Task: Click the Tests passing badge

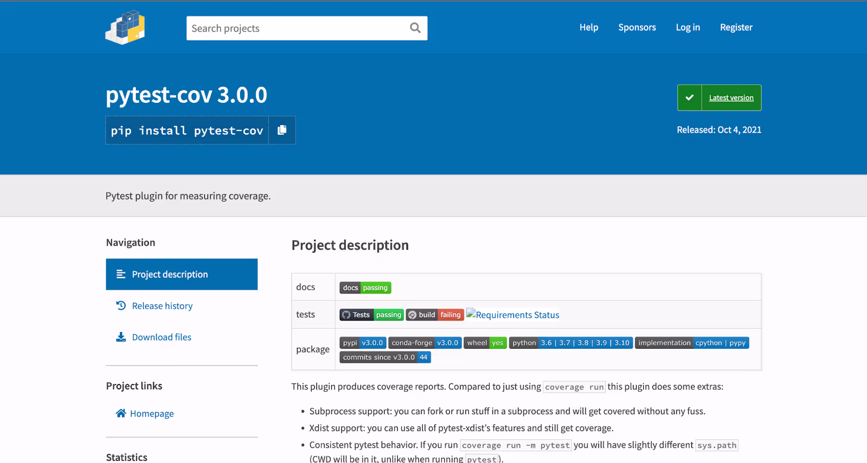Action: [x=371, y=315]
